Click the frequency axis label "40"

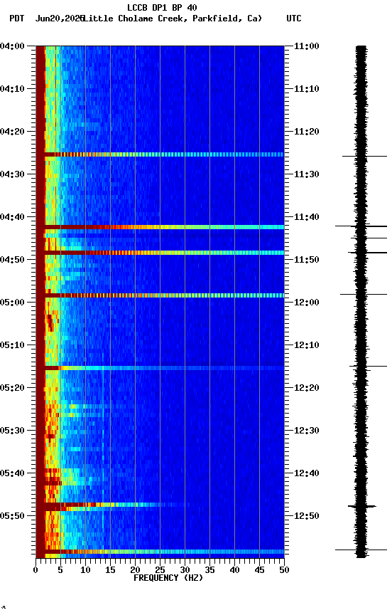click(x=234, y=570)
